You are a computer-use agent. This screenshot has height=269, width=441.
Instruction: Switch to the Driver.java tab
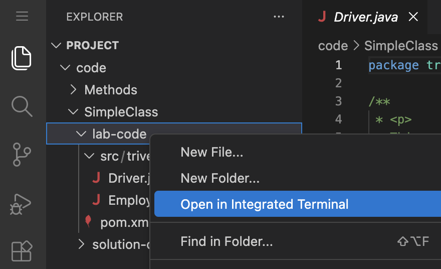pos(366,17)
